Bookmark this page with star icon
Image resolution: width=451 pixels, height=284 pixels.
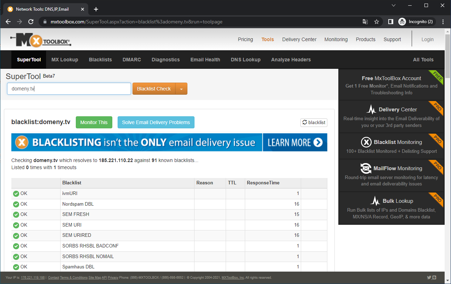point(377,22)
